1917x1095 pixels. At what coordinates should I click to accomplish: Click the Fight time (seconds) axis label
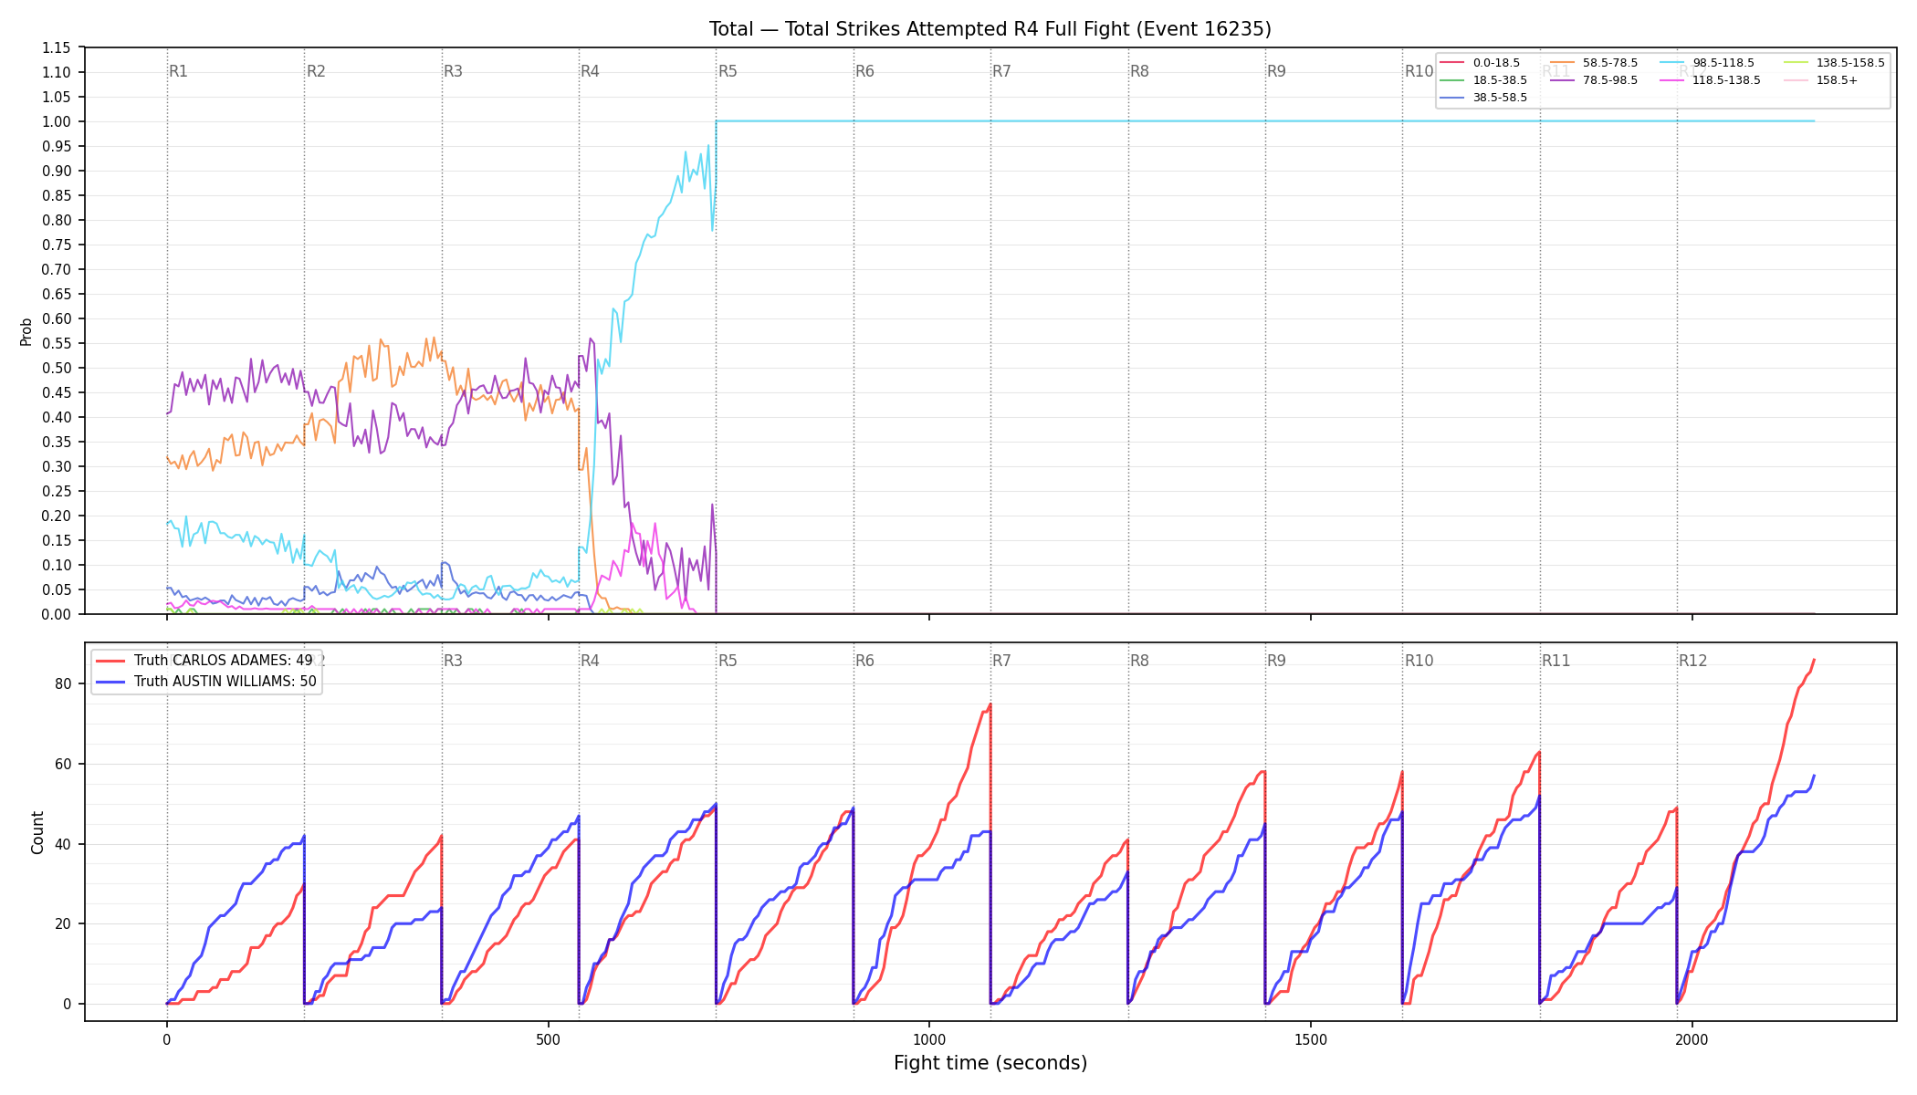pos(990,1063)
